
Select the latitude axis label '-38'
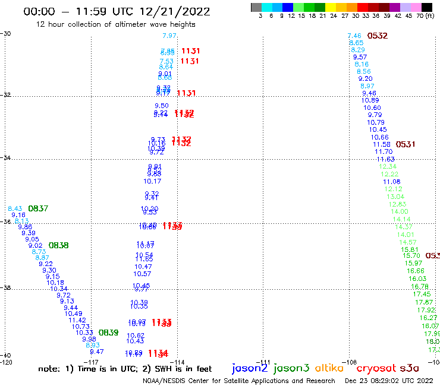click(5, 287)
